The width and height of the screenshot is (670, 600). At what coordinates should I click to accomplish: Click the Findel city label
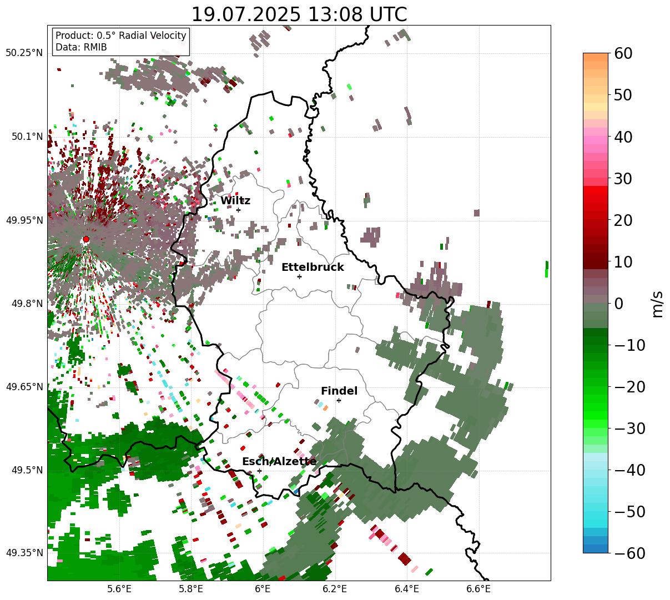pos(339,391)
